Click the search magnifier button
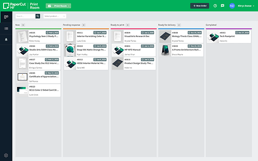The image size is (258, 161). (38, 16)
